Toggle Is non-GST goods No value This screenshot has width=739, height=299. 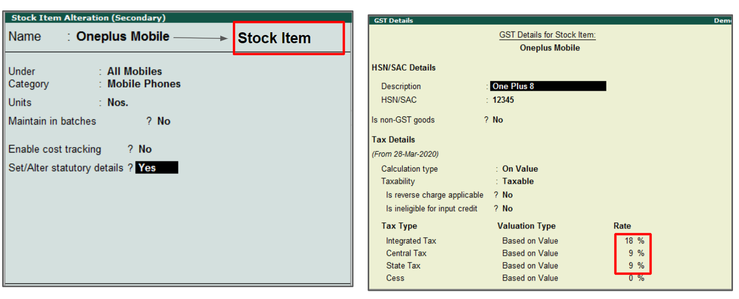coord(497,120)
